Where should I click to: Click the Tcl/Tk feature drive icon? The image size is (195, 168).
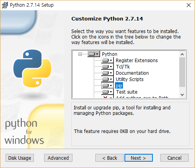pos(107,66)
